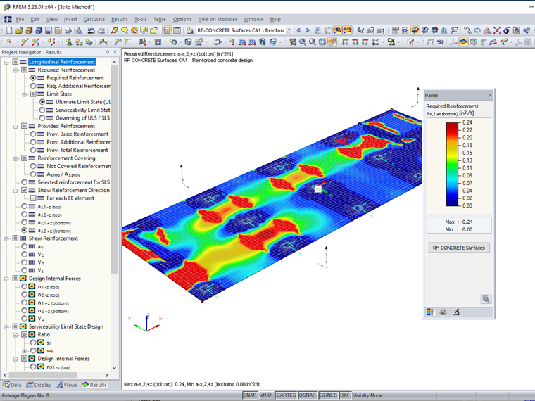Click the New Node tool icon
The height and width of the screenshot is (401, 535).
pos(9,42)
